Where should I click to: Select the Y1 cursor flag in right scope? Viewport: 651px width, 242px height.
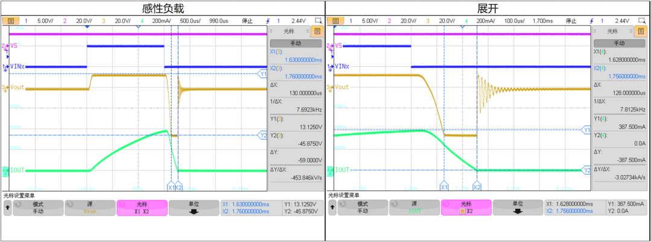[587, 130]
